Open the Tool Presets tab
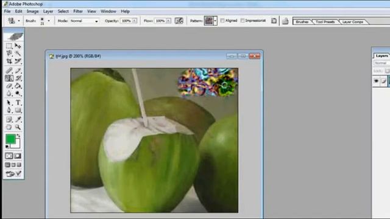390x219 pixels. (325, 22)
